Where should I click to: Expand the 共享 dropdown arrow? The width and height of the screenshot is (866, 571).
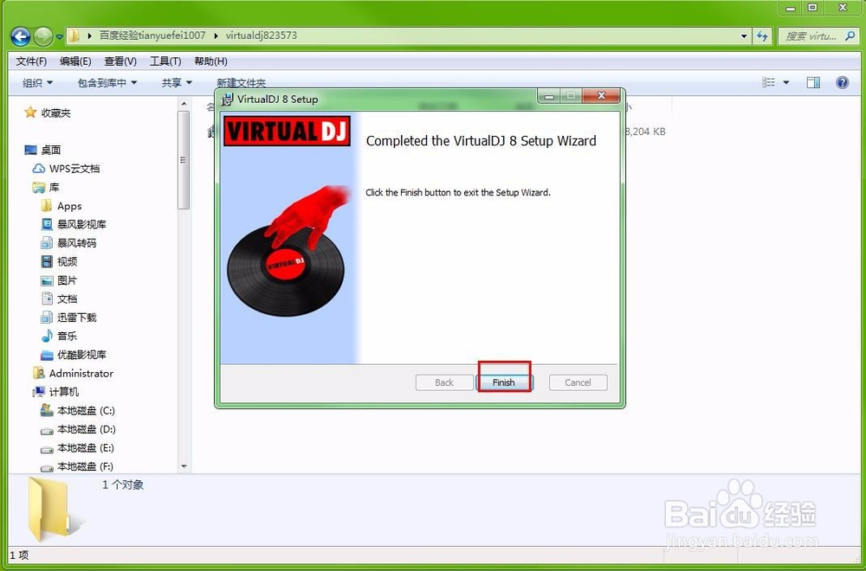tap(191, 82)
